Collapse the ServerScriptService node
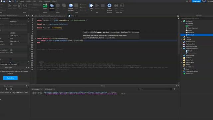Screen dimensions: 213x120 182,49
